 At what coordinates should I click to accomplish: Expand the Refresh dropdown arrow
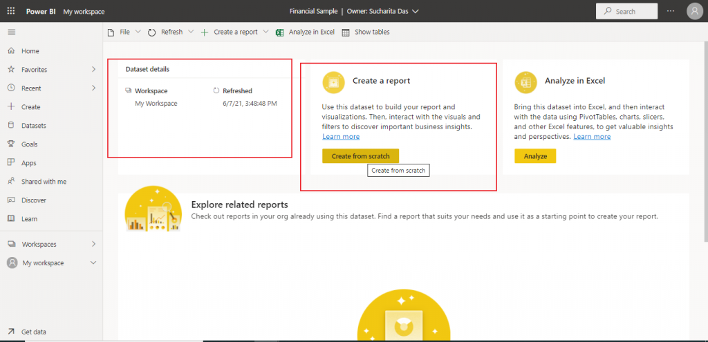pyautogui.click(x=191, y=32)
